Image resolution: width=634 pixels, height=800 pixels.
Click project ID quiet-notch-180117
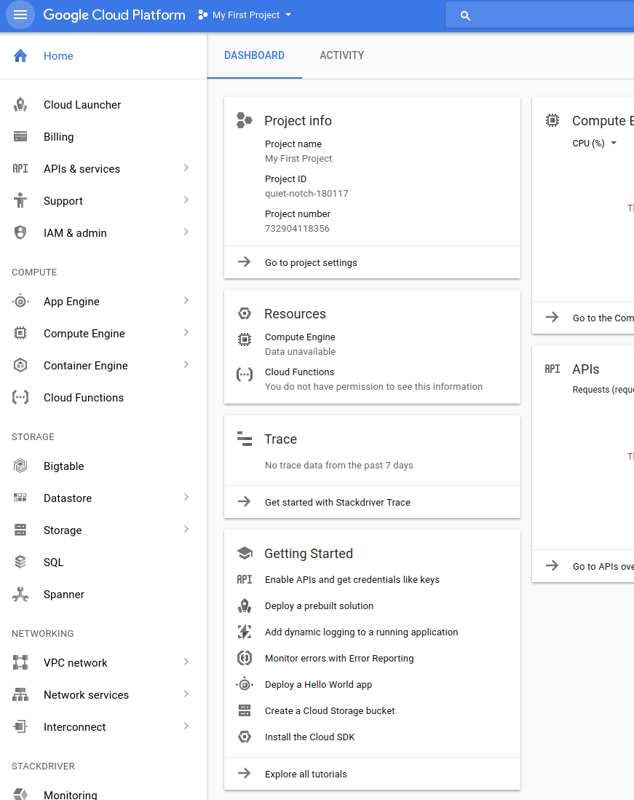click(x=306, y=193)
